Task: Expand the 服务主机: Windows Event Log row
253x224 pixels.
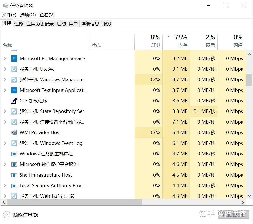Action: [x=5, y=143]
